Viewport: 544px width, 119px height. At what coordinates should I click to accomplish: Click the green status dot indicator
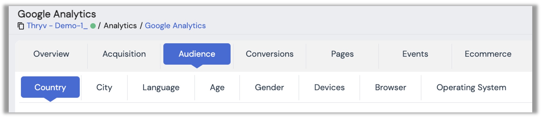pyautogui.click(x=93, y=26)
